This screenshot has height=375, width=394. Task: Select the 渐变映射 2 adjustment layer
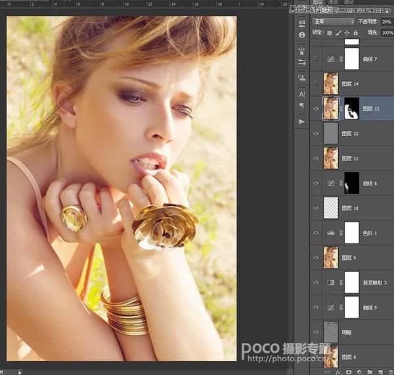pos(352,283)
